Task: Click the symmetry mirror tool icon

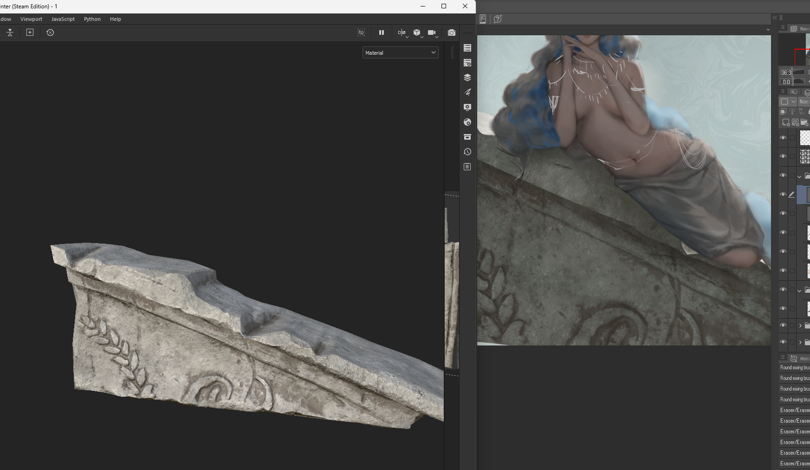Action: (x=402, y=32)
